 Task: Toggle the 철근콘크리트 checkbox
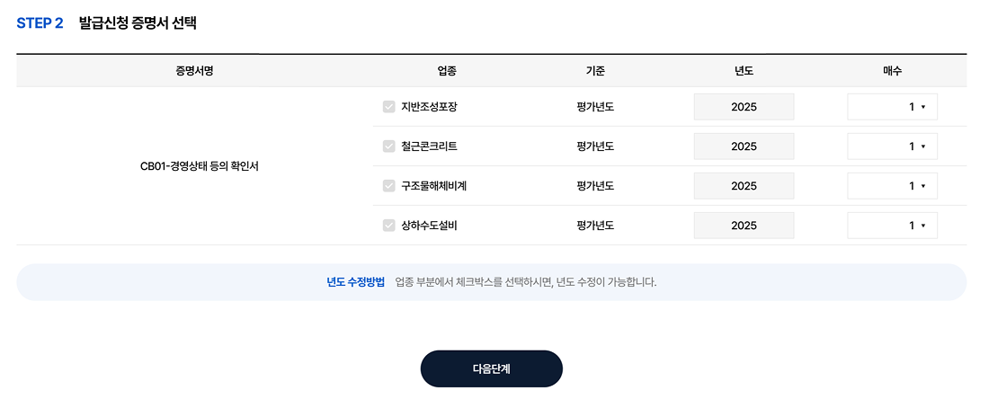click(389, 146)
